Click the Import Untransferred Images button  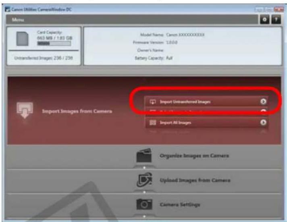[x=207, y=102]
